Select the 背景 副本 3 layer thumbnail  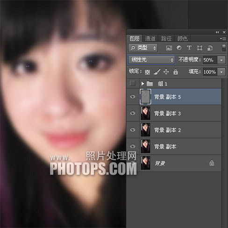pos(145,113)
